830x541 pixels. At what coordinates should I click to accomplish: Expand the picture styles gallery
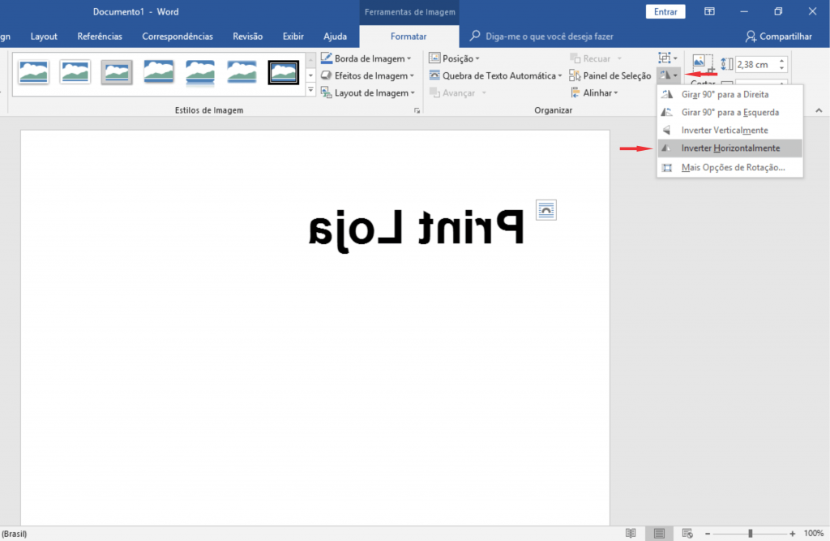point(310,91)
